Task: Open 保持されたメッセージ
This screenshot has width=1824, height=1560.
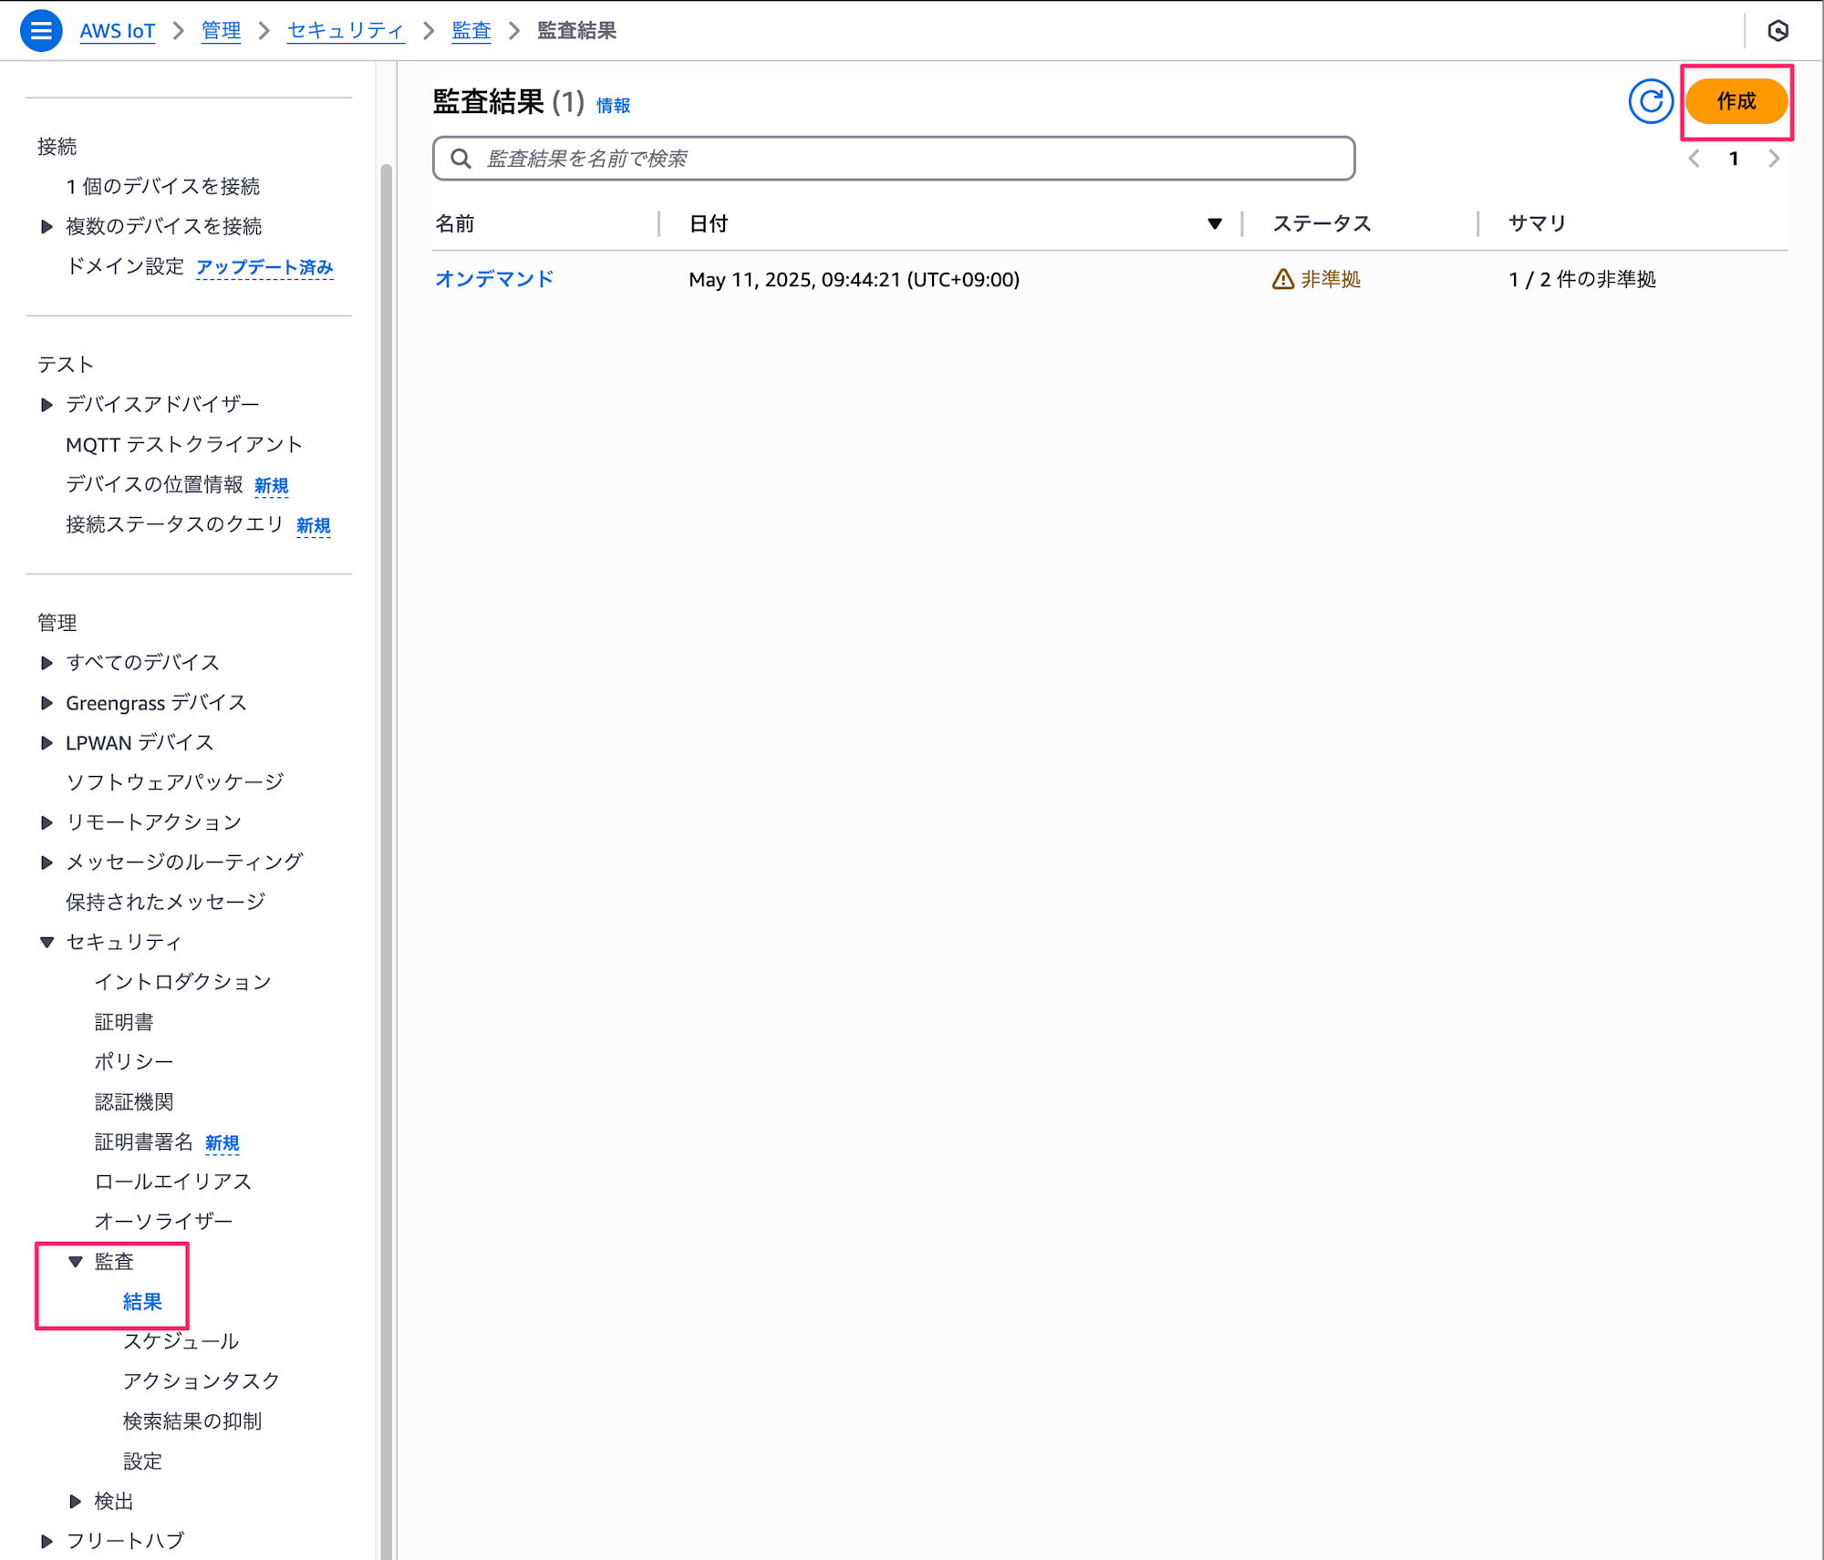Action: click(166, 902)
